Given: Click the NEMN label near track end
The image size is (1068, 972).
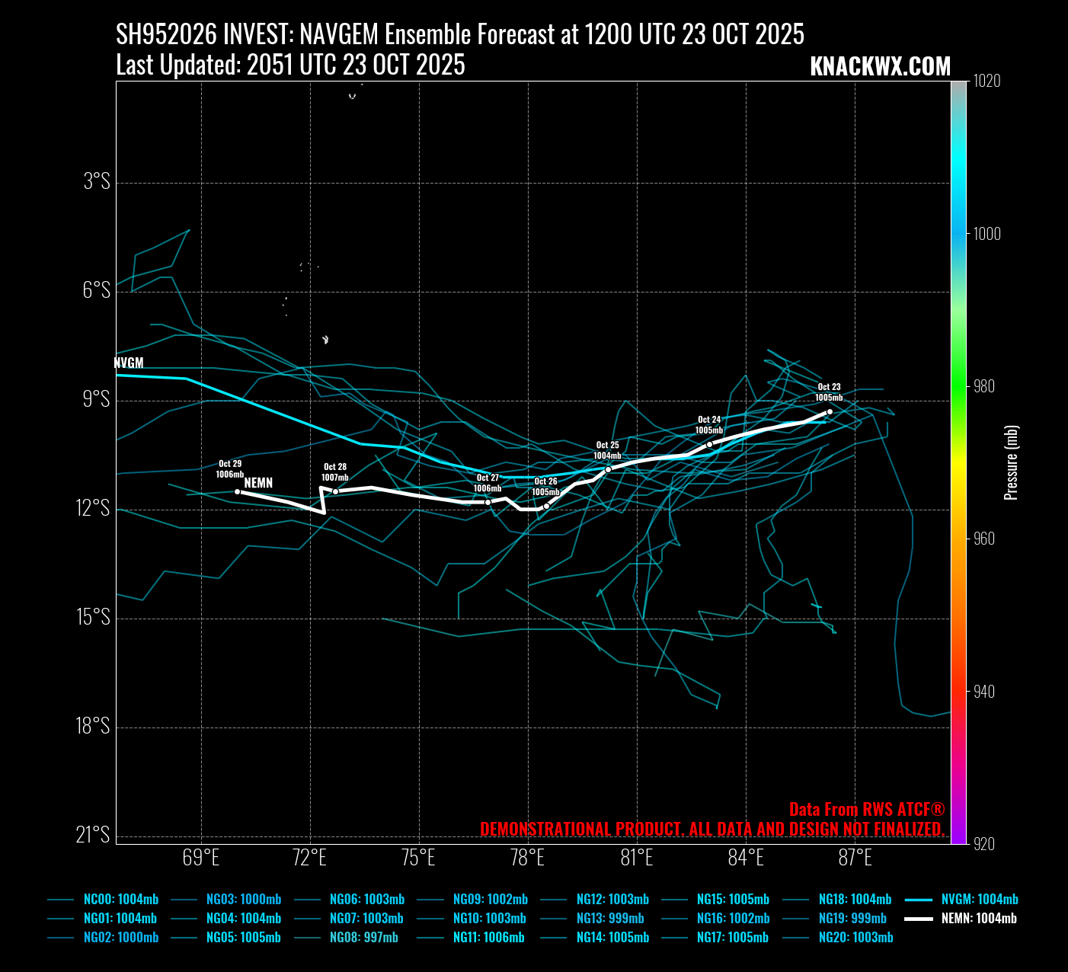Looking at the screenshot, I should tap(258, 483).
